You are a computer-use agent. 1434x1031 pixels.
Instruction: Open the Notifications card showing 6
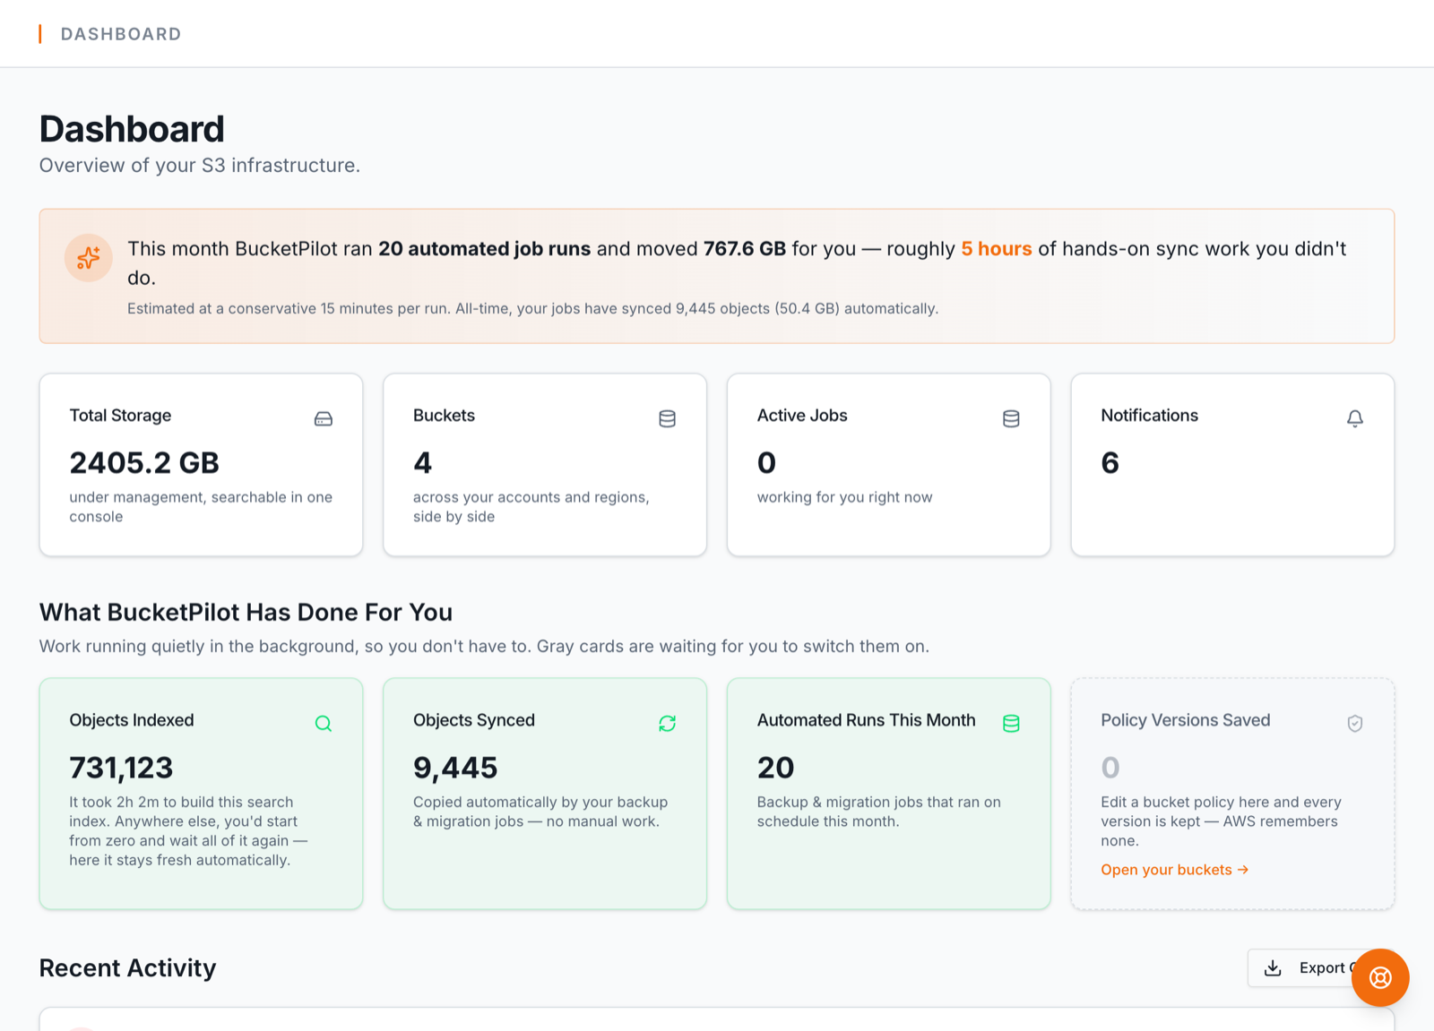1232,465
